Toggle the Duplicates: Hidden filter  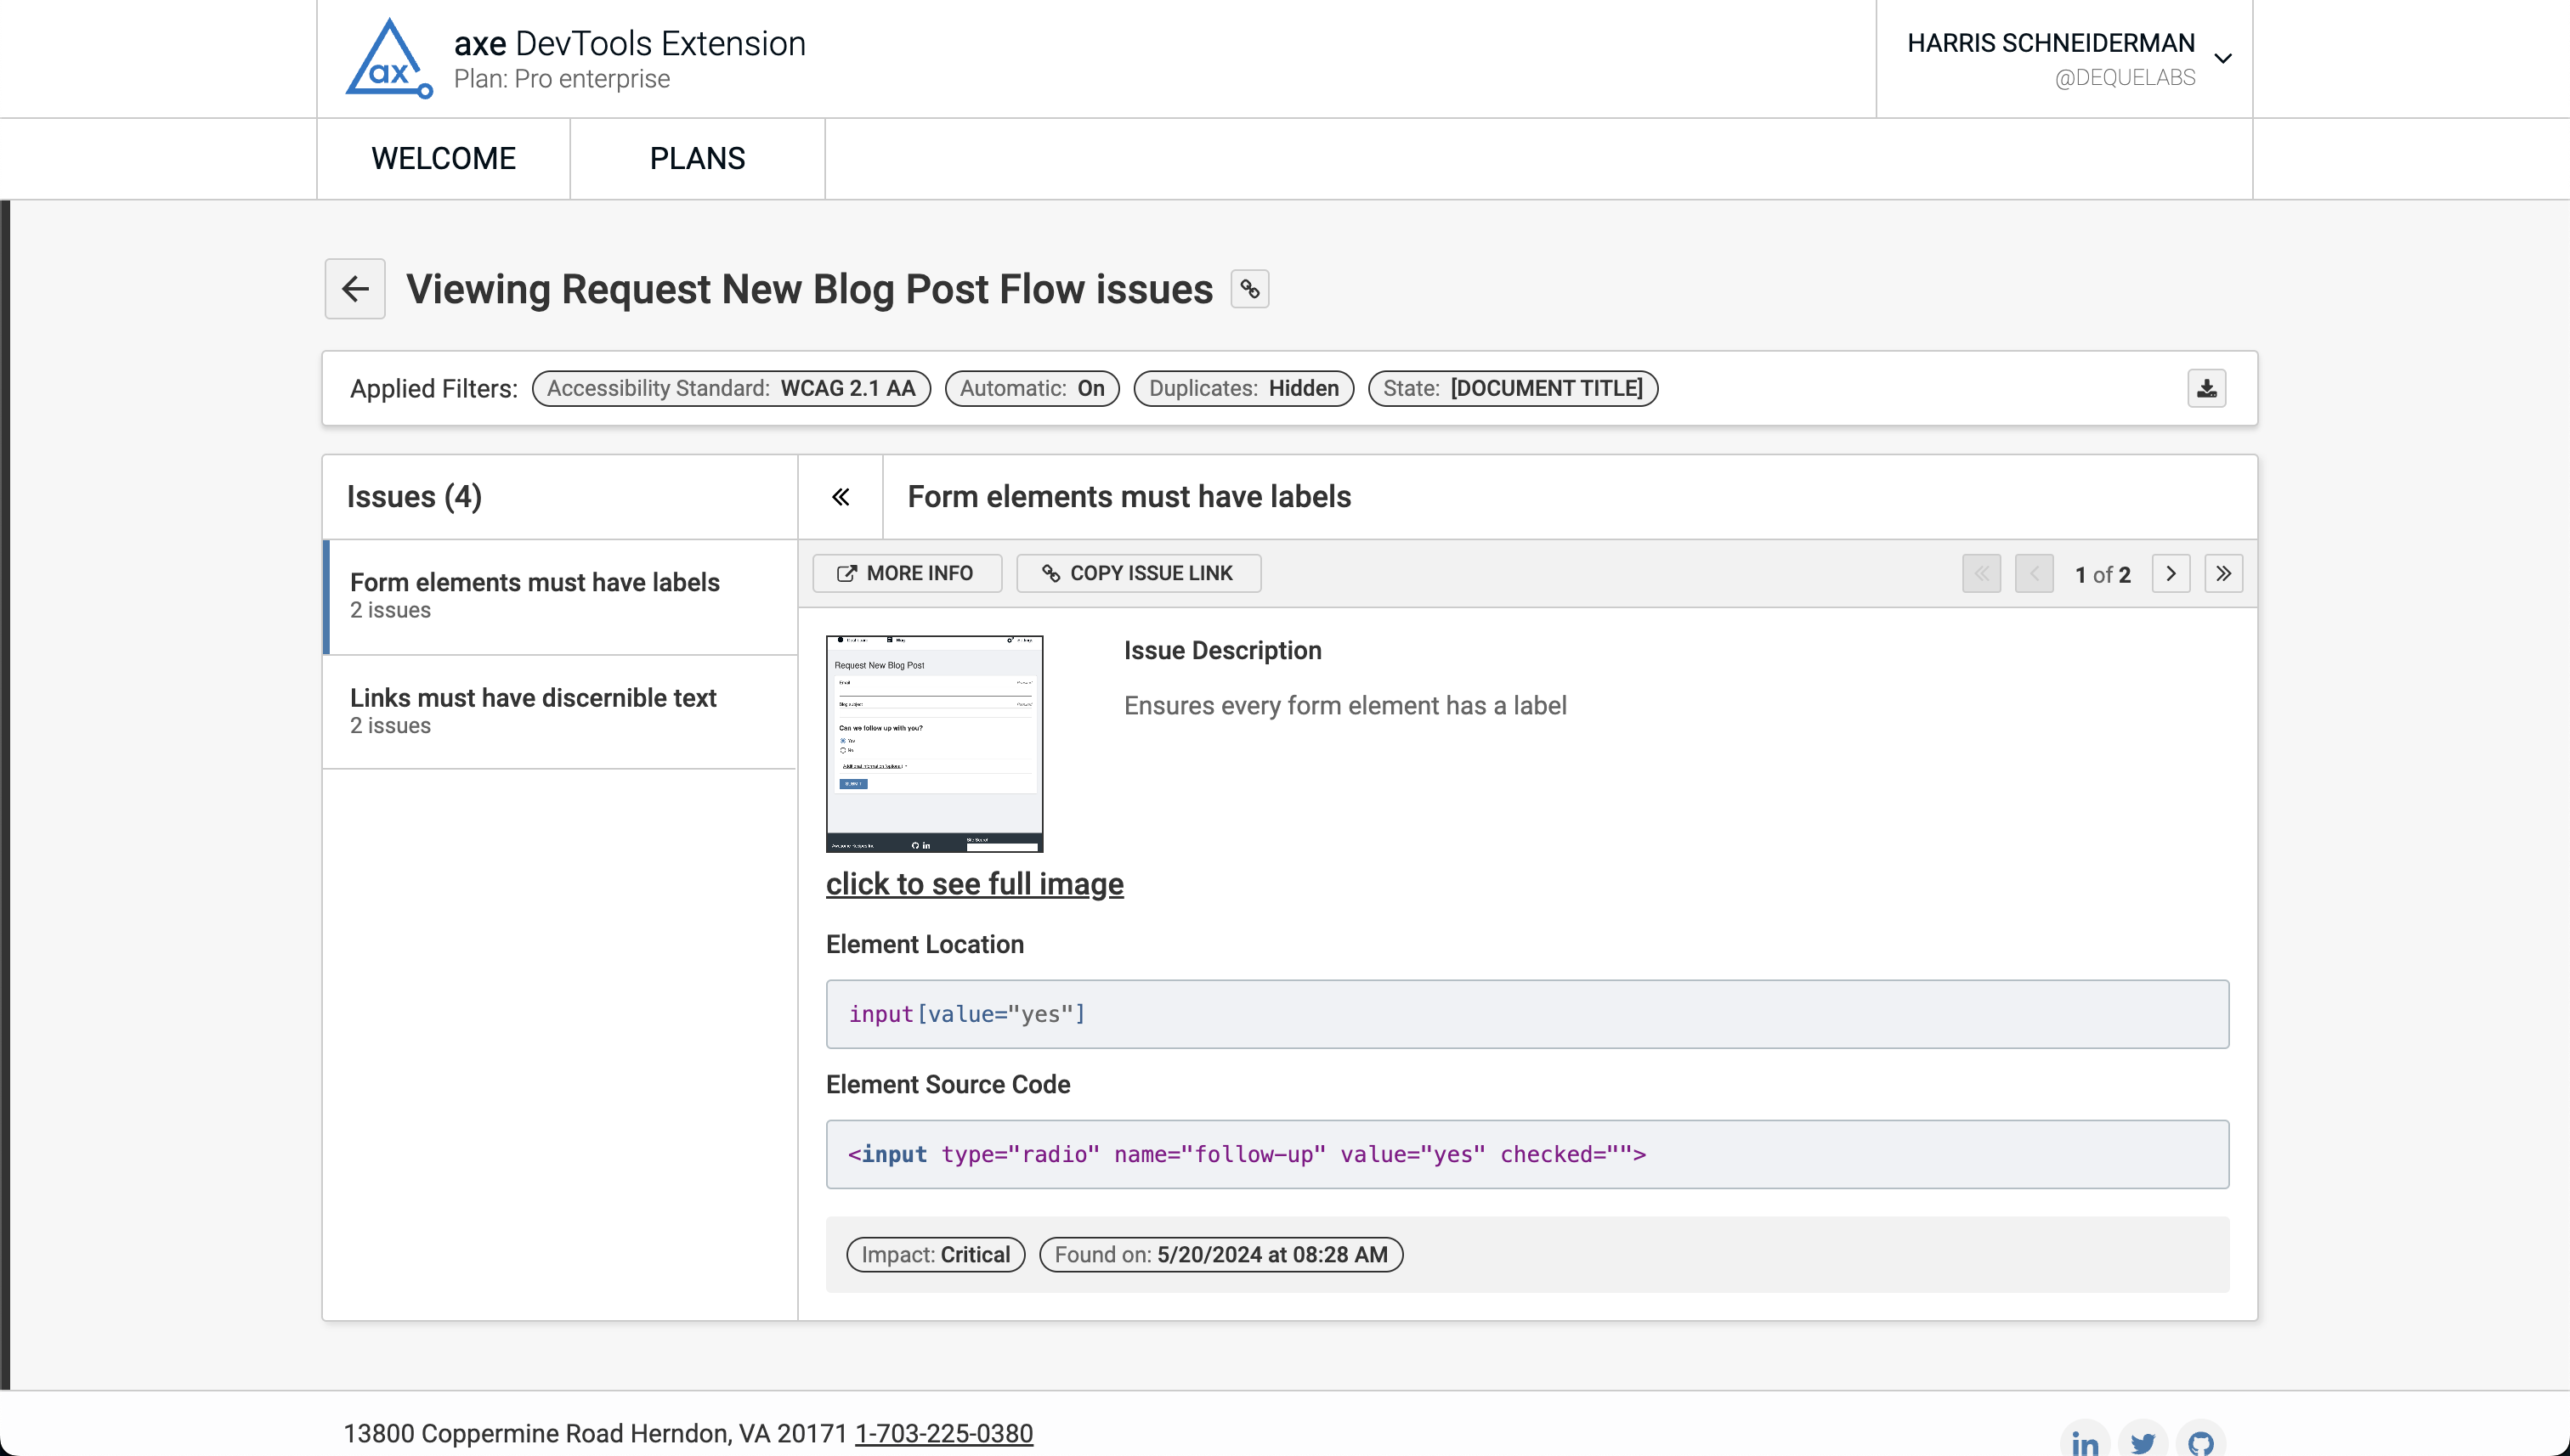(1243, 388)
